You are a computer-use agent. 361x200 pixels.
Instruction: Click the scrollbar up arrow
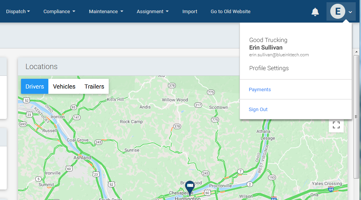point(357,52)
